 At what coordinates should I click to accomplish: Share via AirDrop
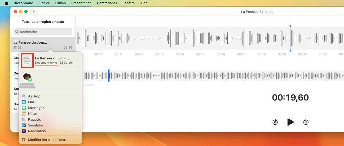click(34, 96)
